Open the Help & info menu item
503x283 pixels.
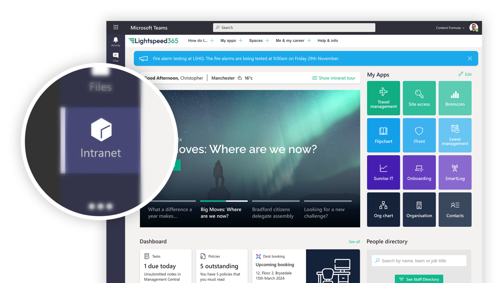327,41
